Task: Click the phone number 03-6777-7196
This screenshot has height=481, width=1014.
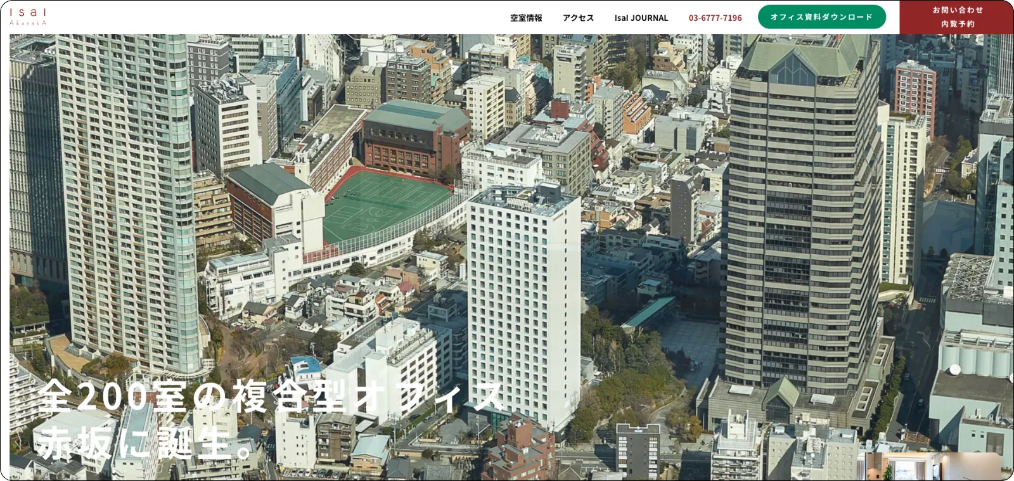Action: (x=715, y=18)
